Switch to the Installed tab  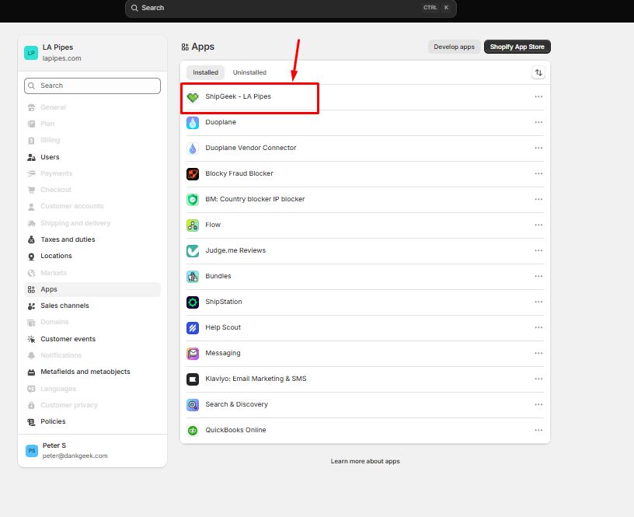pyautogui.click(x=205, y=72)
